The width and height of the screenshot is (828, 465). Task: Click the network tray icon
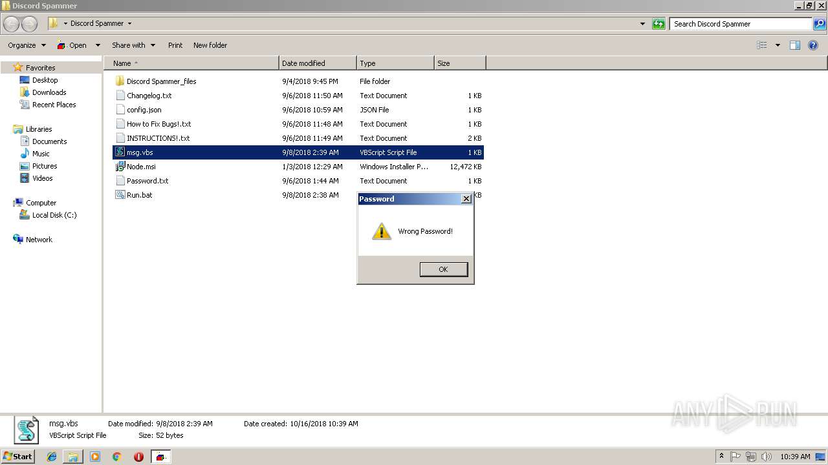coord(750,457)
